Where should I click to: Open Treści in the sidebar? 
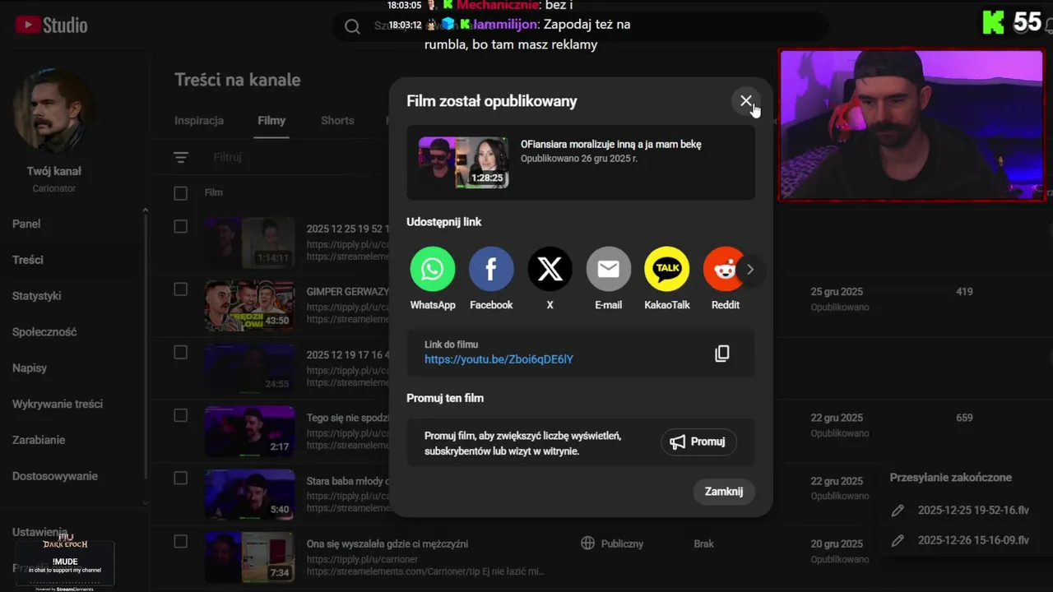point(28,260)
